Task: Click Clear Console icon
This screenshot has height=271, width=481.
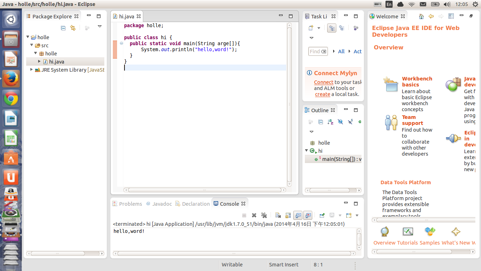Action: [x=278, y=215]
